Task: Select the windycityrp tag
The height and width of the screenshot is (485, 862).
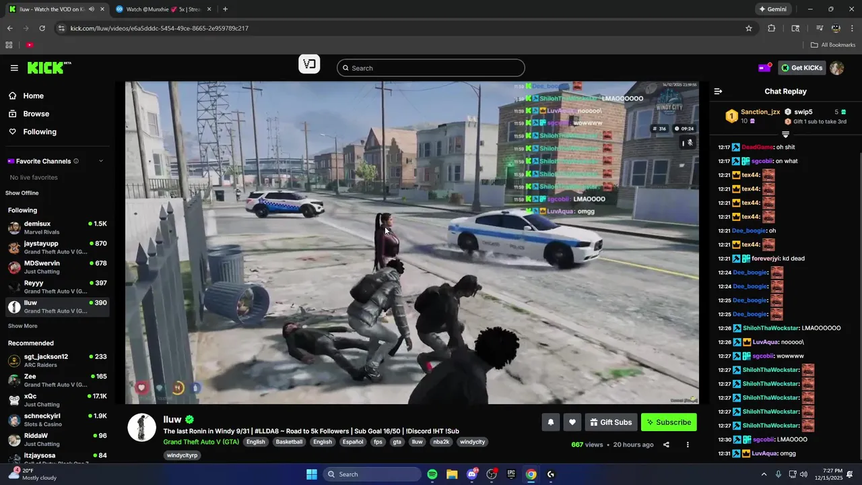Action: click(183, 455)
